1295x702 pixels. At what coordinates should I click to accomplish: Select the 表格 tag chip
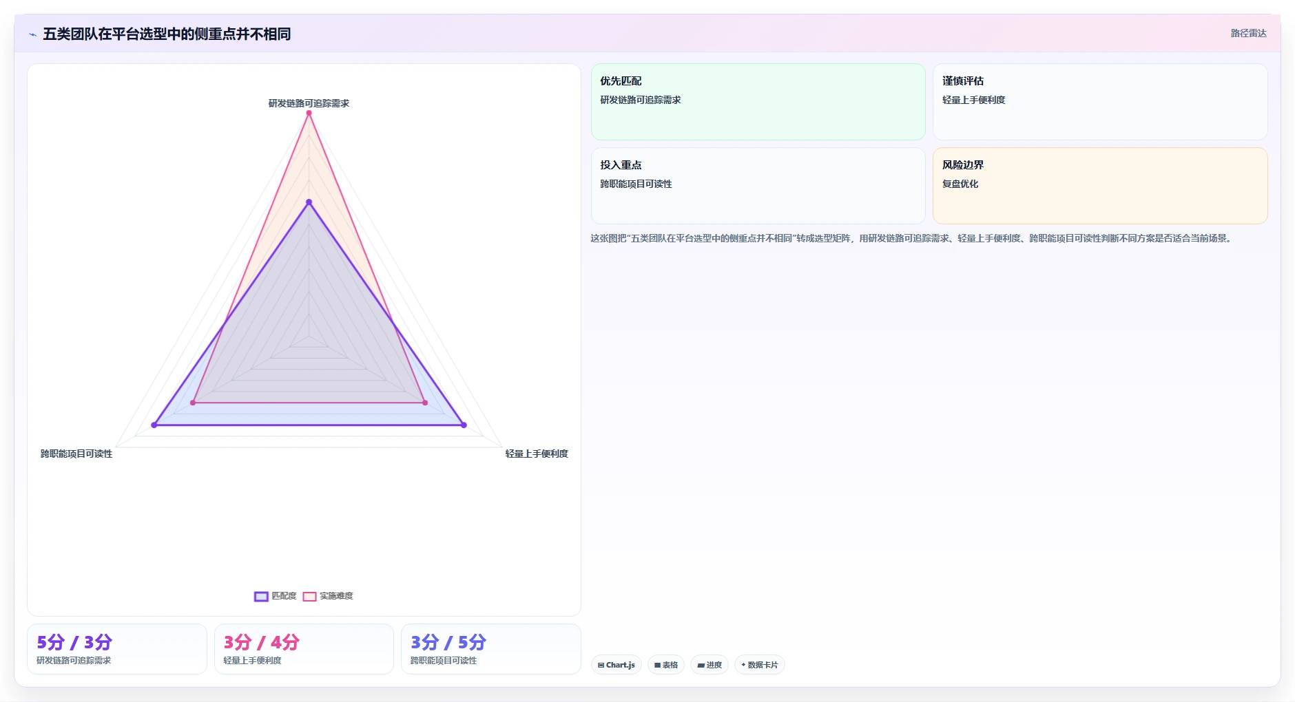pyautogui.click(x=666, y=665)
